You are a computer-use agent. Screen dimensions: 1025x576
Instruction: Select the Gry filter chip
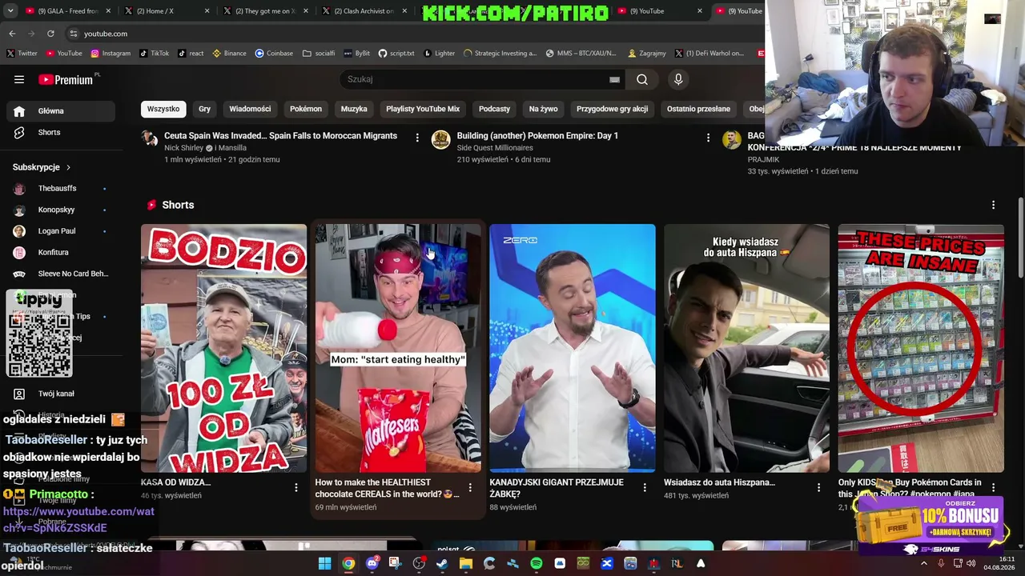coord(204,109)
